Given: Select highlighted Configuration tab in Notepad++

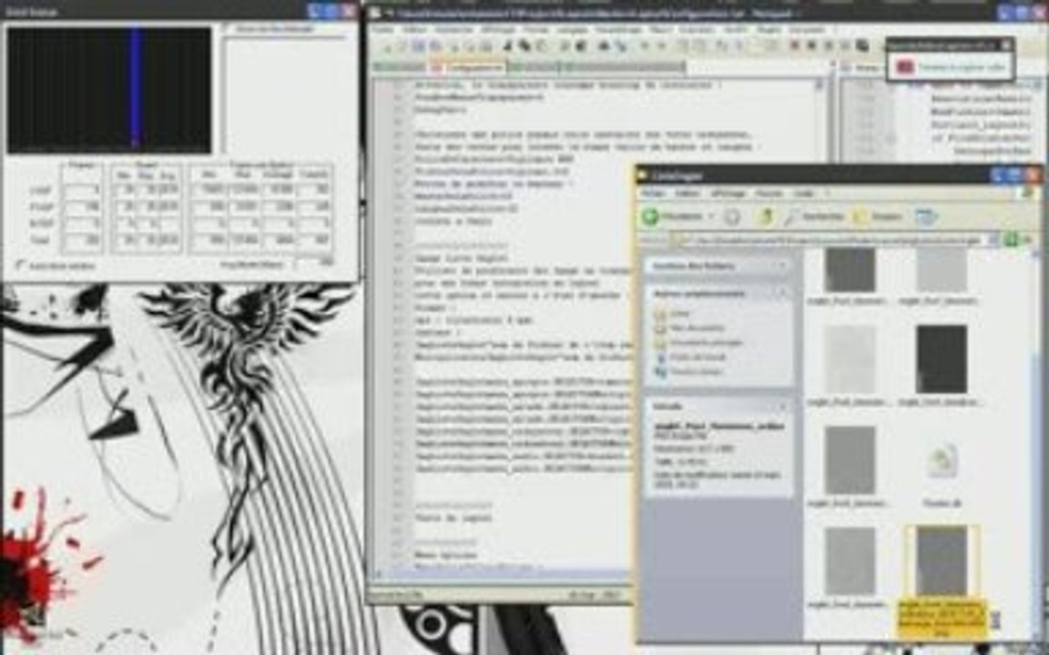Looking at the screenshot, I should tap(468, 67).
